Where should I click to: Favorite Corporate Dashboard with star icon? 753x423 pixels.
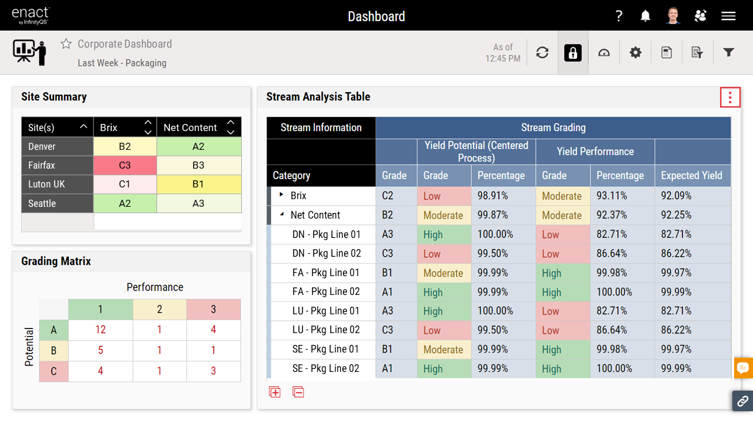(x=66, y=44)
